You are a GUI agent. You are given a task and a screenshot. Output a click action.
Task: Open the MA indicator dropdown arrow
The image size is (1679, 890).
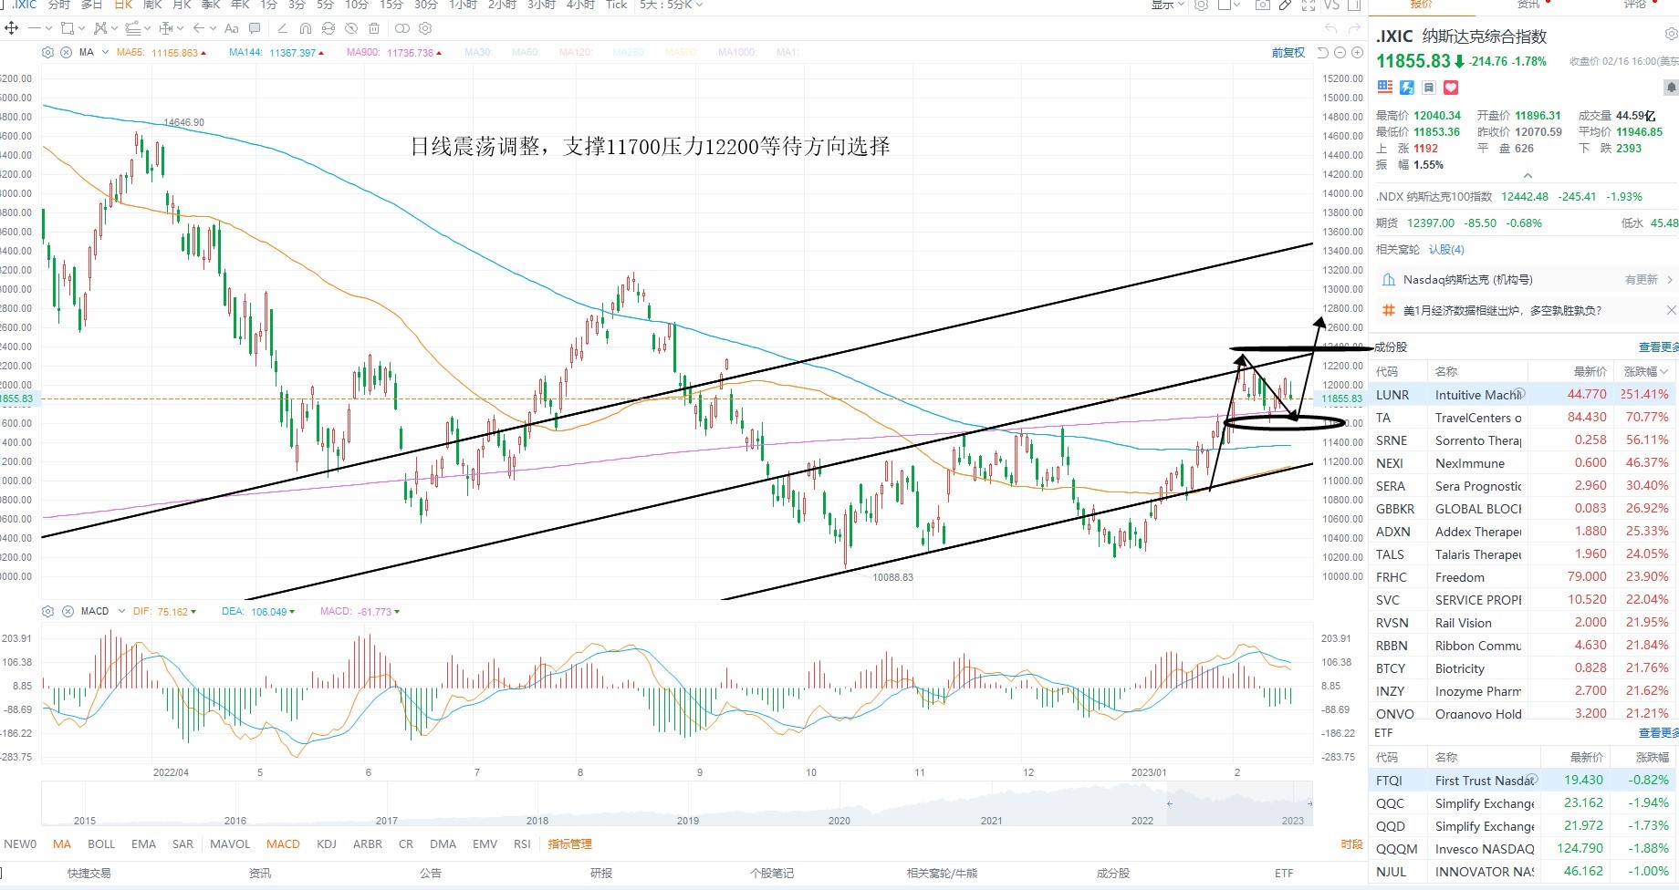coord(105,52)
